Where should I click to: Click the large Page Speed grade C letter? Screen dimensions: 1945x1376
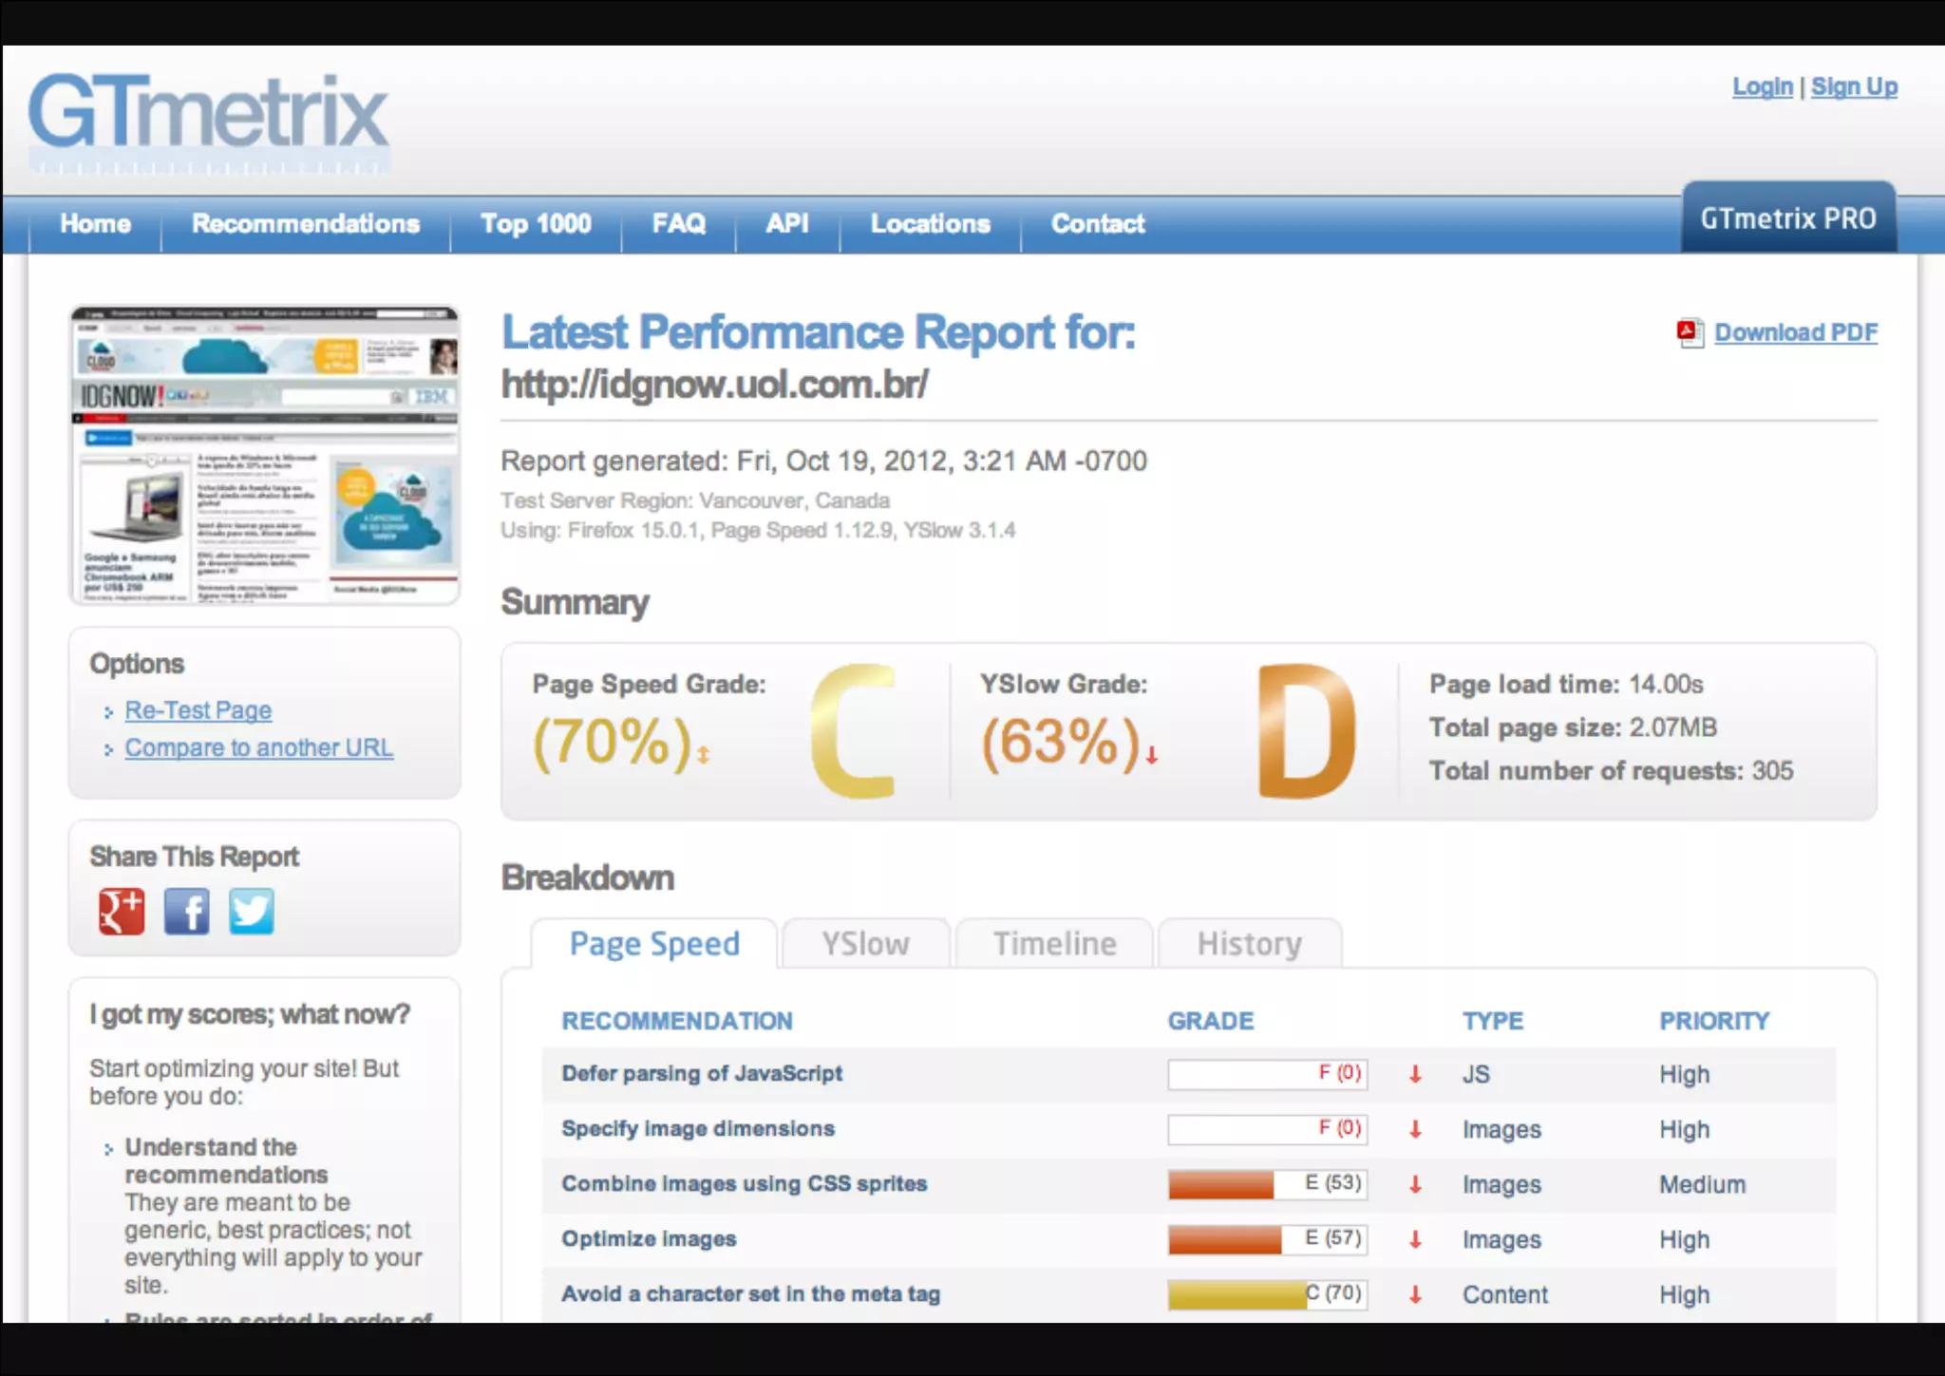854,731
